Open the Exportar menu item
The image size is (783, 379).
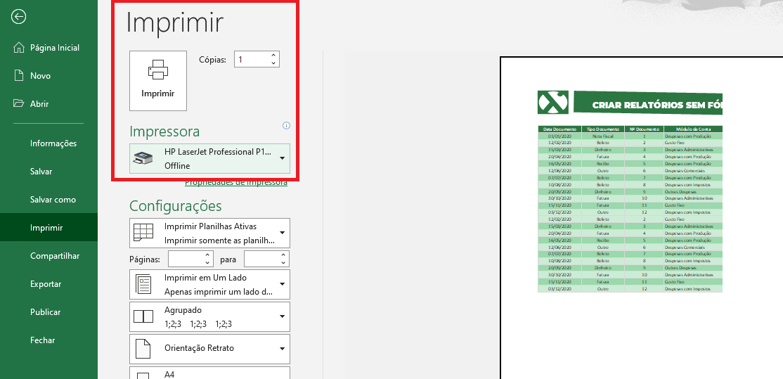click(49, 283)
